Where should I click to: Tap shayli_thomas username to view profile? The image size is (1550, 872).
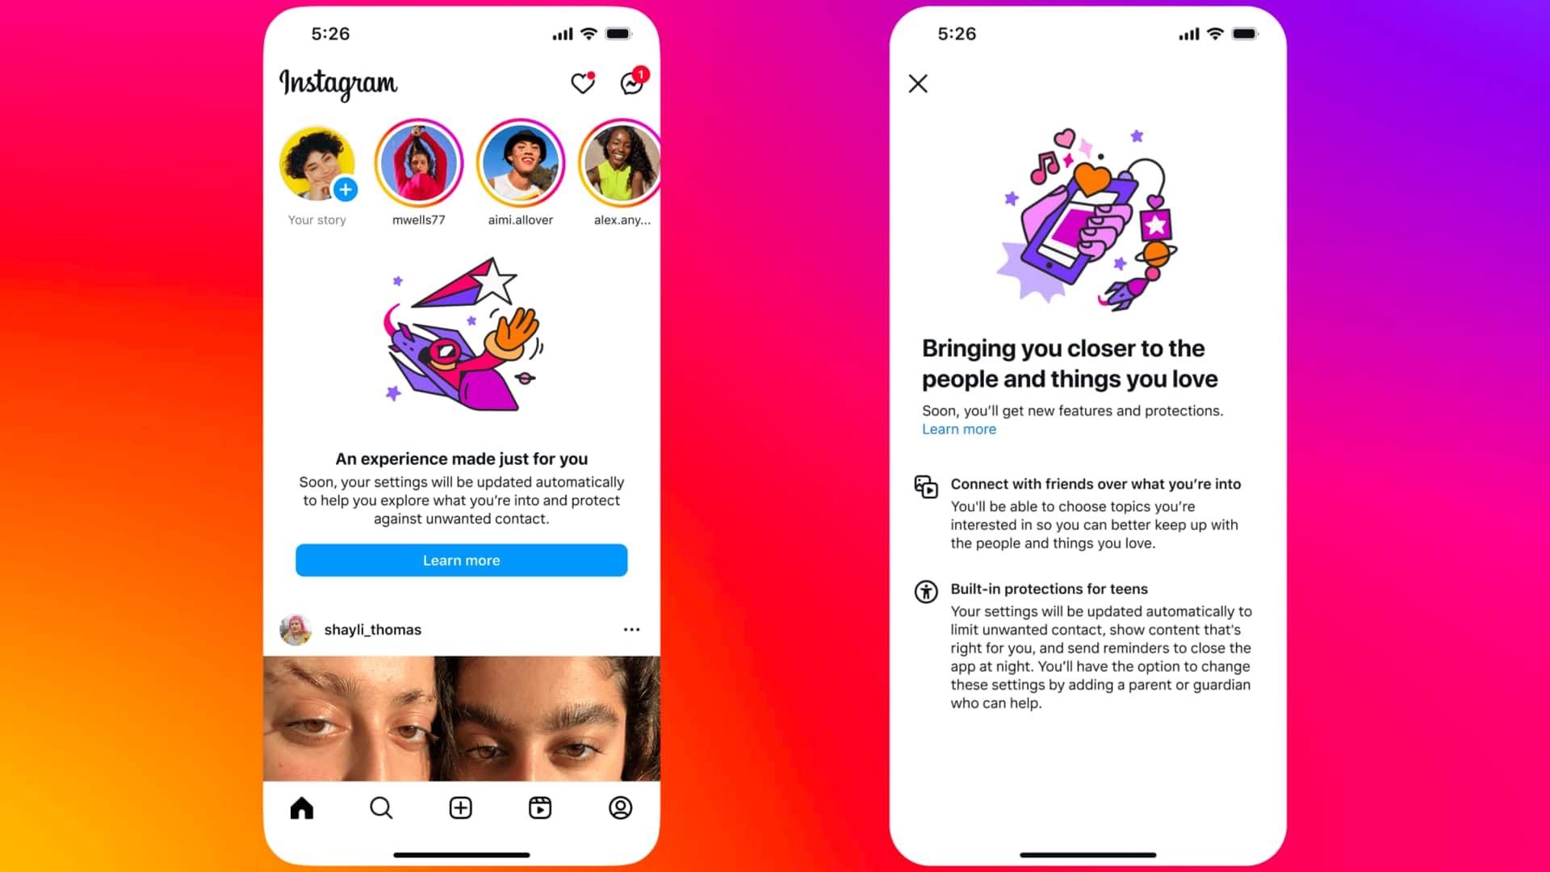point(373,629)
